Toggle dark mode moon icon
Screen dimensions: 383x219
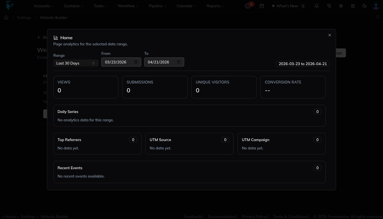[x=364, y=6]
